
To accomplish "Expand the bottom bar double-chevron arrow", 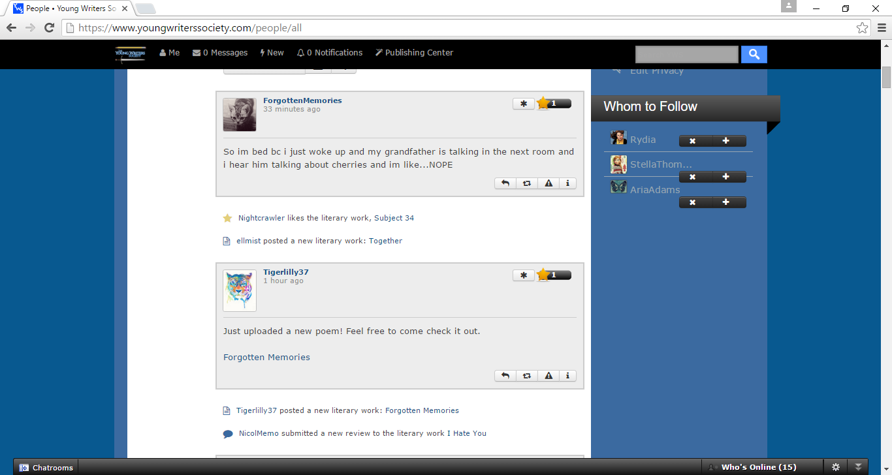I will point(859,467).
